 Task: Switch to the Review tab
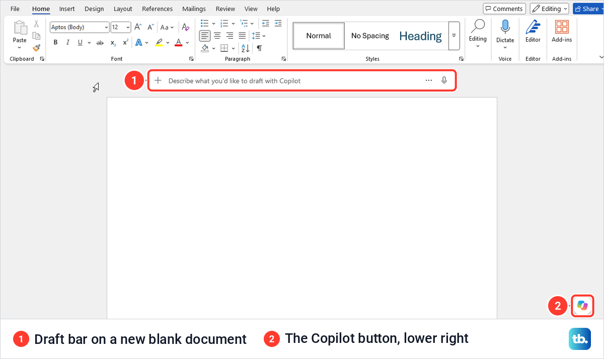tap(225, 9)
